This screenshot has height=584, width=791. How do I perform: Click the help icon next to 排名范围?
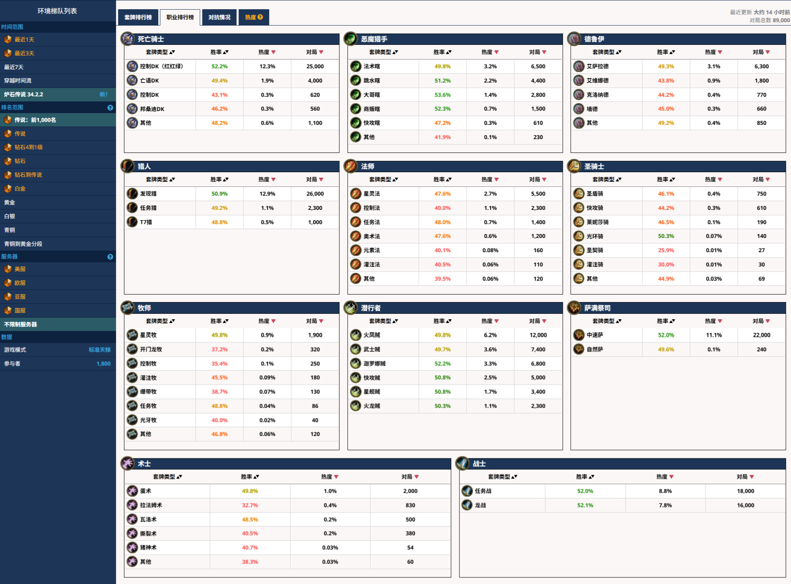coord(110,108)
